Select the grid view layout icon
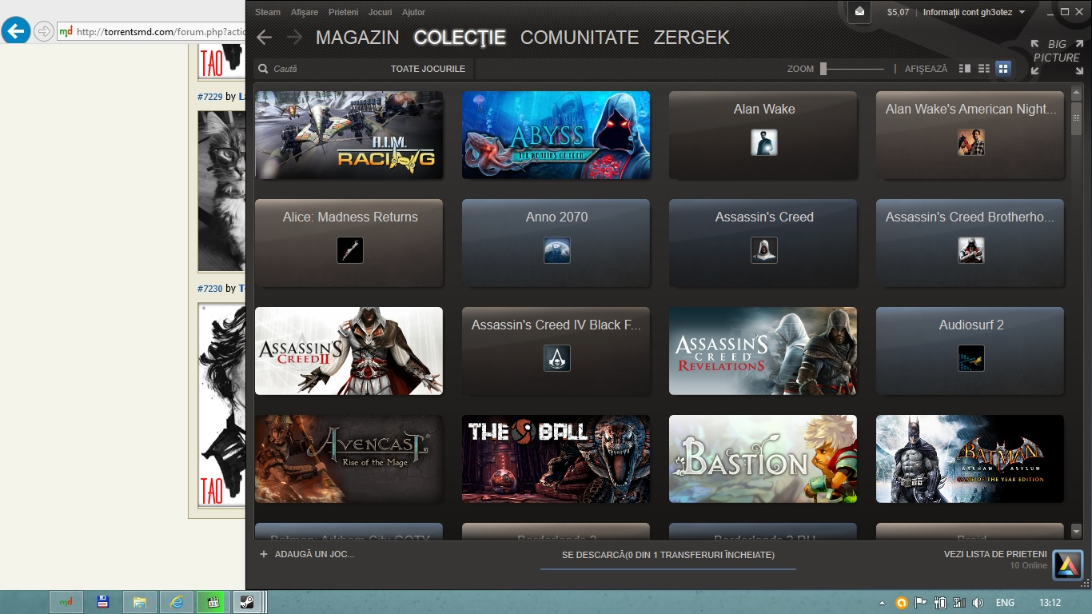1092x614 pixels. click(x=1003, y=69)
